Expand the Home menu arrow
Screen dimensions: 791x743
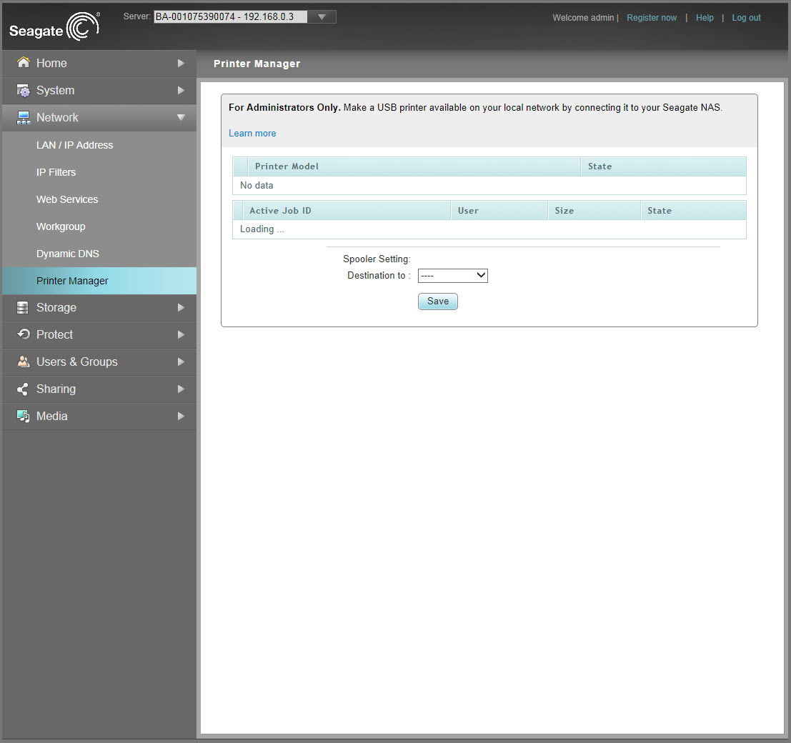pyautogui.click(x=181, y=63)
